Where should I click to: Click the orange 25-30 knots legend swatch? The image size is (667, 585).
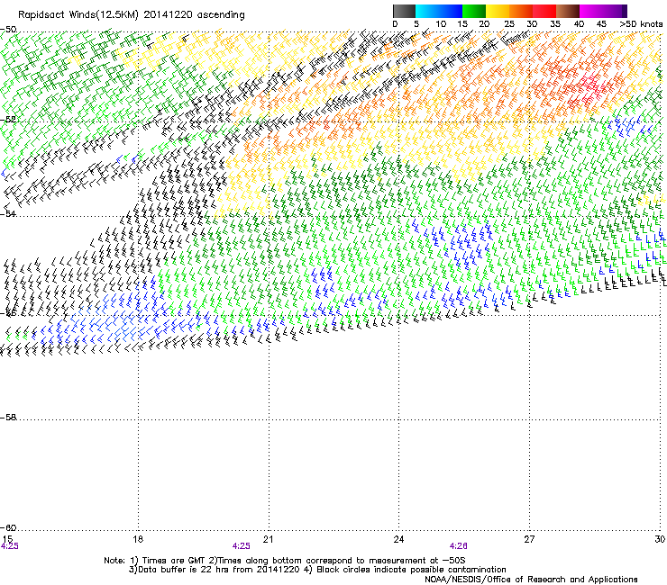point(521,11)
